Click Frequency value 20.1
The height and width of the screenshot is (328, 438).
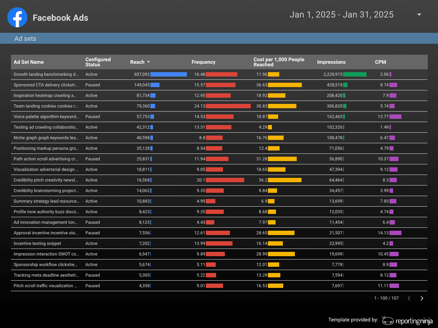[x=201, y=180]
